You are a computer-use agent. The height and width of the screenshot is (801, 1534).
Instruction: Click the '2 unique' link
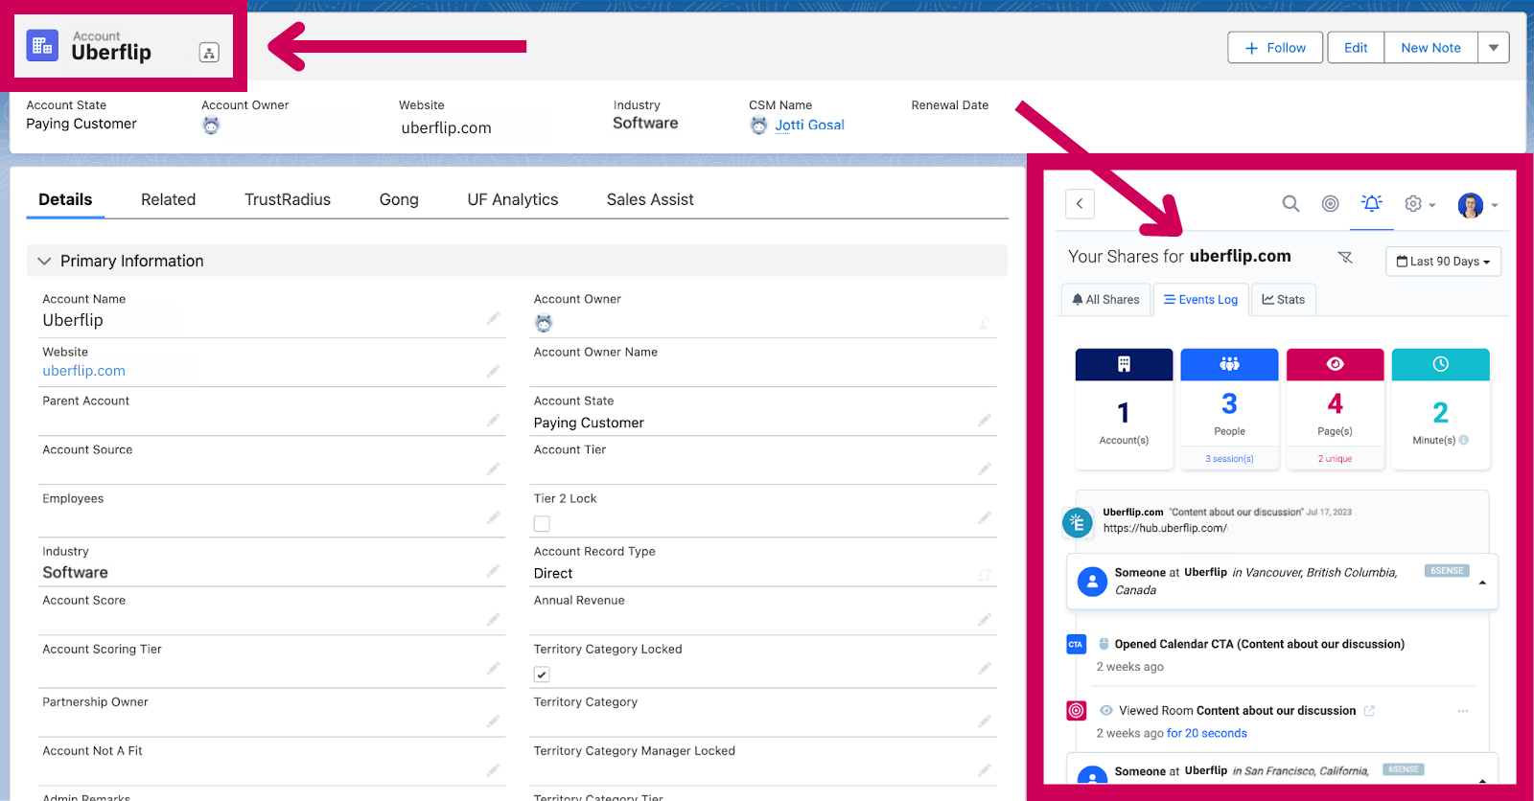tap(1335, 459)
